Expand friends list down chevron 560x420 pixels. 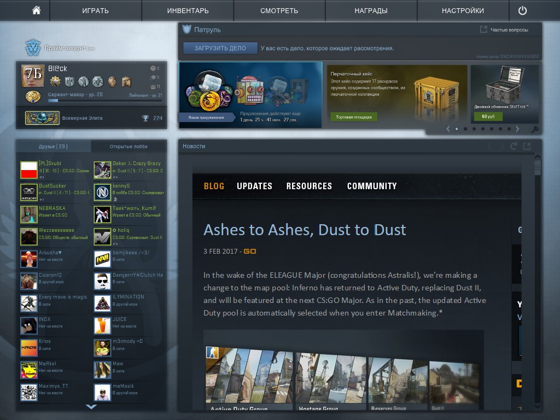point(91,406)
